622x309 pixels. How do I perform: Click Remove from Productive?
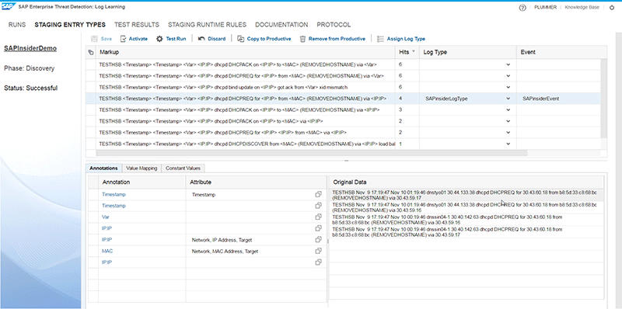[333, 39]
